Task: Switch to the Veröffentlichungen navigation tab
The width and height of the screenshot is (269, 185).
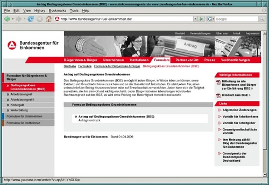Action: tap(235, 60)
